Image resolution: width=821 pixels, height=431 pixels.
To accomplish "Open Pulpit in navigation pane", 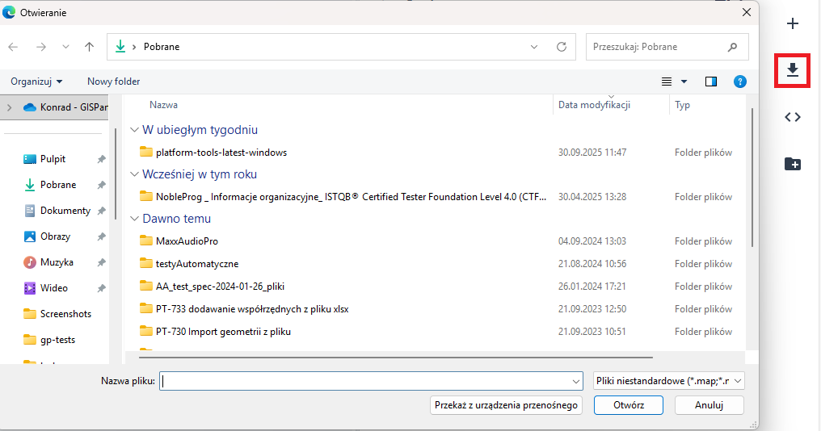I will (53, 159).
